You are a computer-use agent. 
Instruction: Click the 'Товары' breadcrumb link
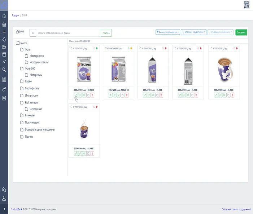[15, 15]
